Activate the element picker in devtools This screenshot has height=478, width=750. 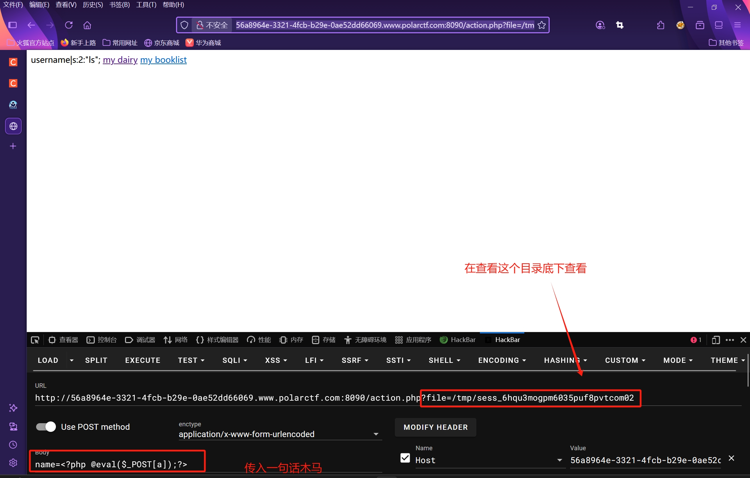(35, 340)
